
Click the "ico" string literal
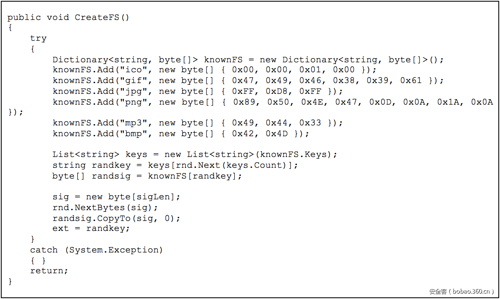[131, 70]
